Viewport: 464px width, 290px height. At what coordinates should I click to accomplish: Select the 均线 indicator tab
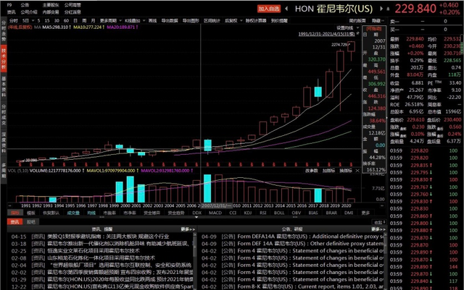91,213
